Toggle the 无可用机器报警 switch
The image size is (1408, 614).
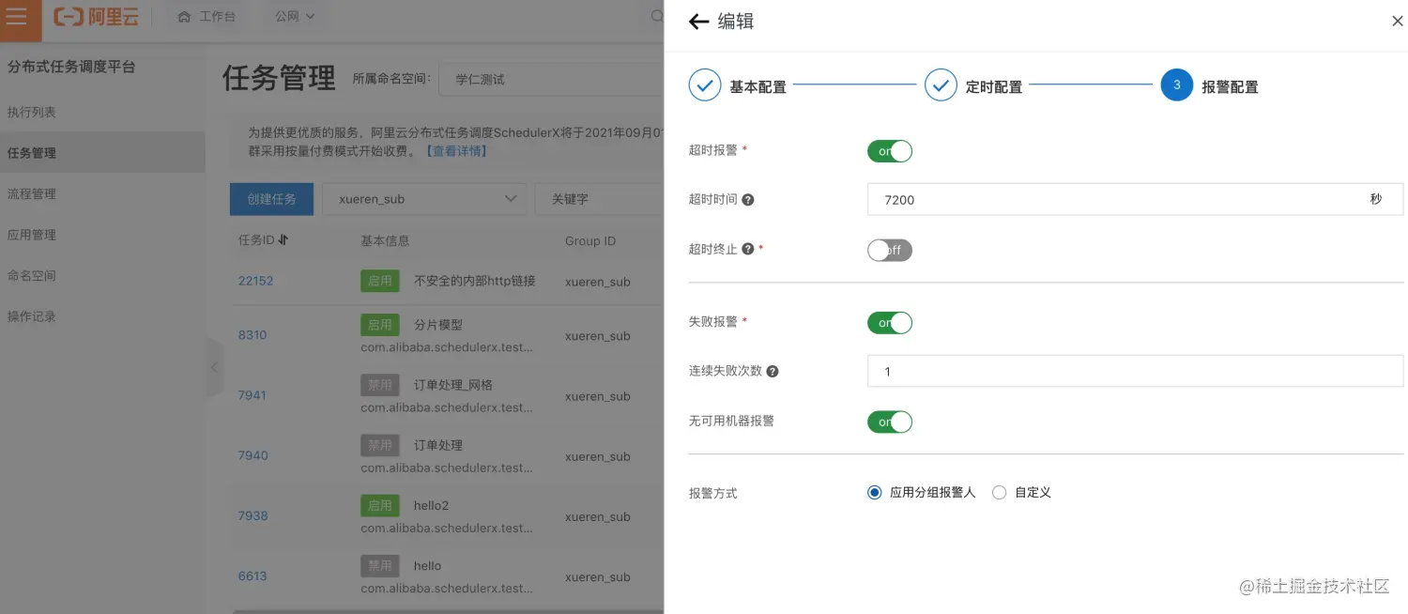coord(890,422)
